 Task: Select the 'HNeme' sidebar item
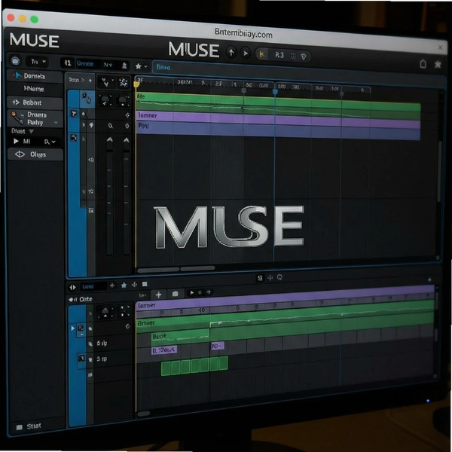coord(35,89)
